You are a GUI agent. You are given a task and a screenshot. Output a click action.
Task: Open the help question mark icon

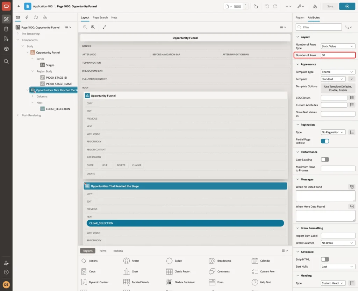6,272
